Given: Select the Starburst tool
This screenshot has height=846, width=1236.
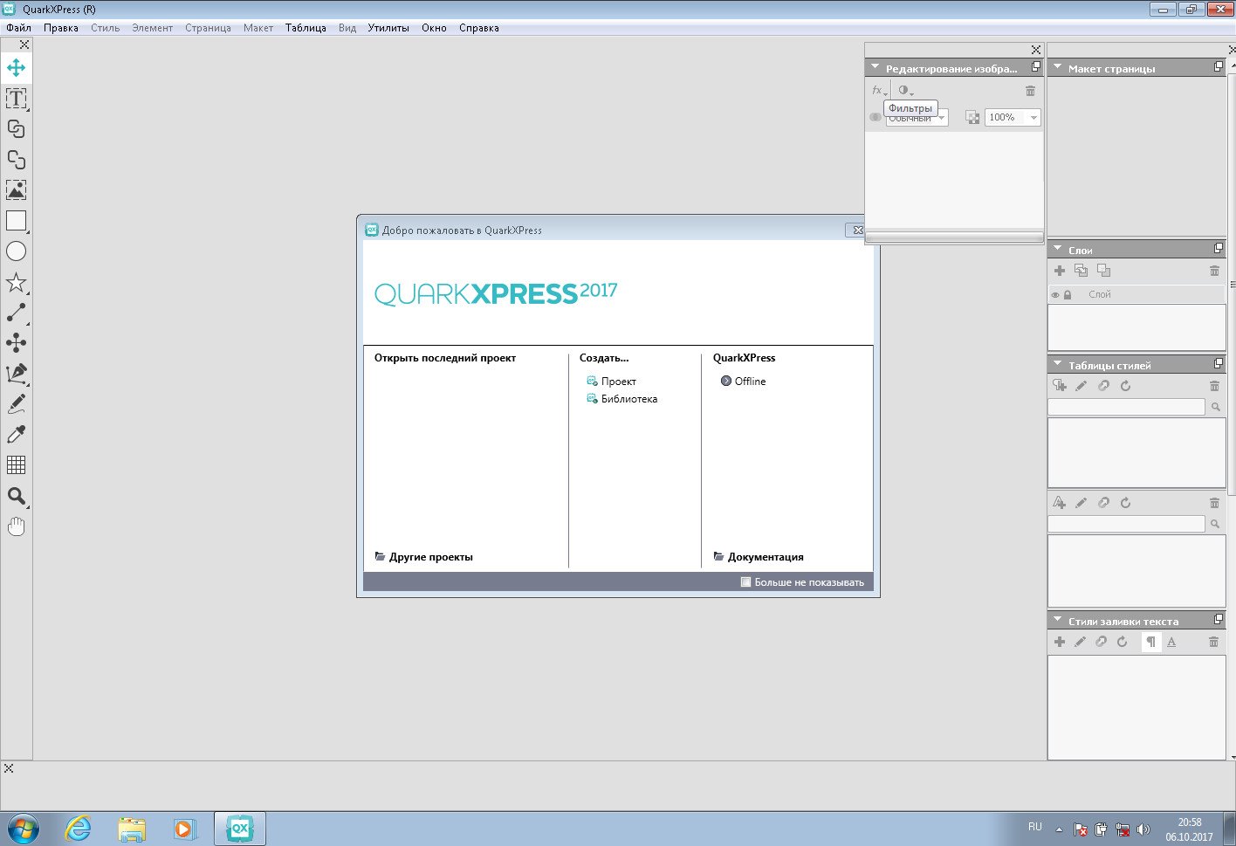Looking at the screenshot, I should coord(16,282).
